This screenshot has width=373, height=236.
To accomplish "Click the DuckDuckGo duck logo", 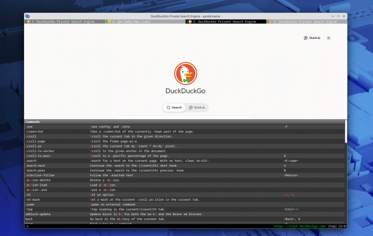I will (x=185, y=74).
